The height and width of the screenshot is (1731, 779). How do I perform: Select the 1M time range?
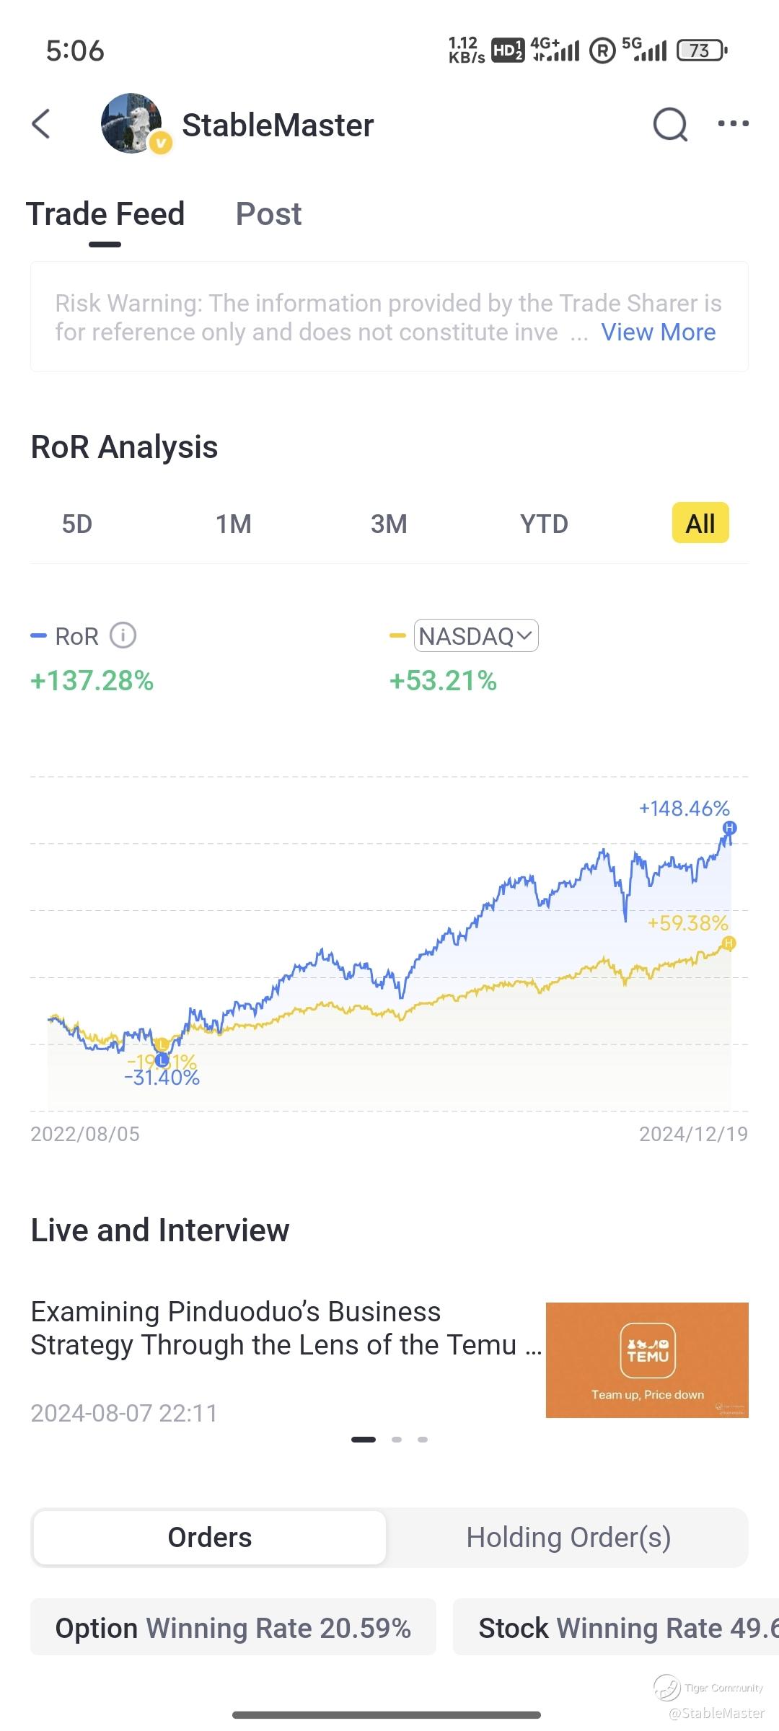234,524
